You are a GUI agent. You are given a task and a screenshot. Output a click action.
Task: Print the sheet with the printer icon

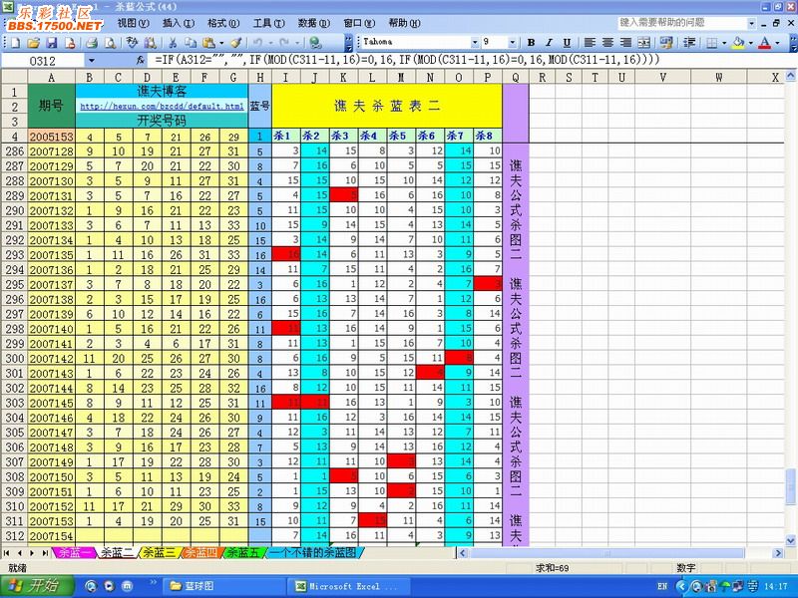(92, 43)
